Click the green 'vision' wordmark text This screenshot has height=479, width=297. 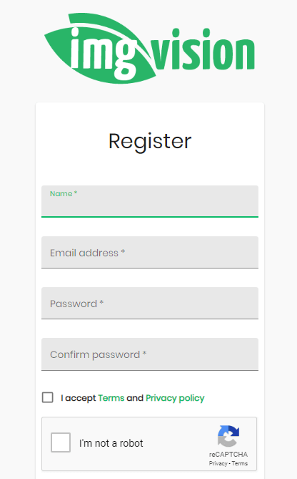tap(203, 49)
